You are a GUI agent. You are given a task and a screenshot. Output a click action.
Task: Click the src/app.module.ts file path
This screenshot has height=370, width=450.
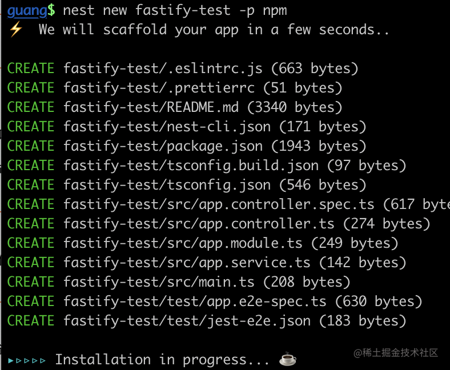pyautogui.click(x=183, y=243)
